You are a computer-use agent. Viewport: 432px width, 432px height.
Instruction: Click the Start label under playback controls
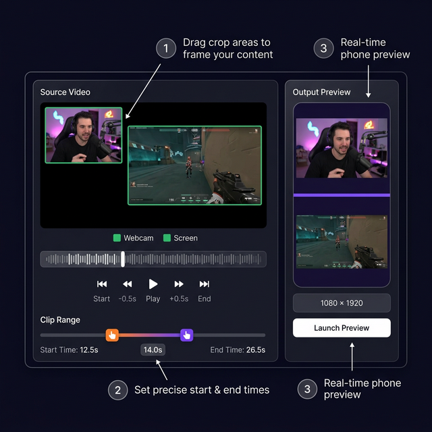102,298
